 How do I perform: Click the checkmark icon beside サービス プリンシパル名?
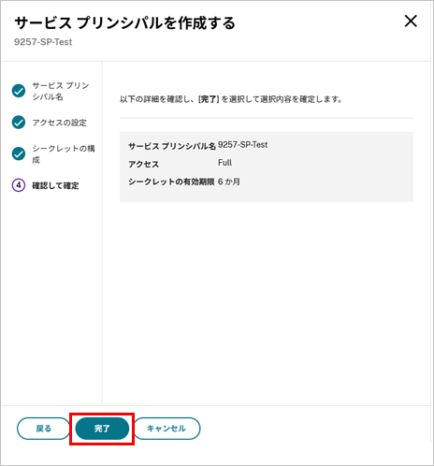coord(19,91)
